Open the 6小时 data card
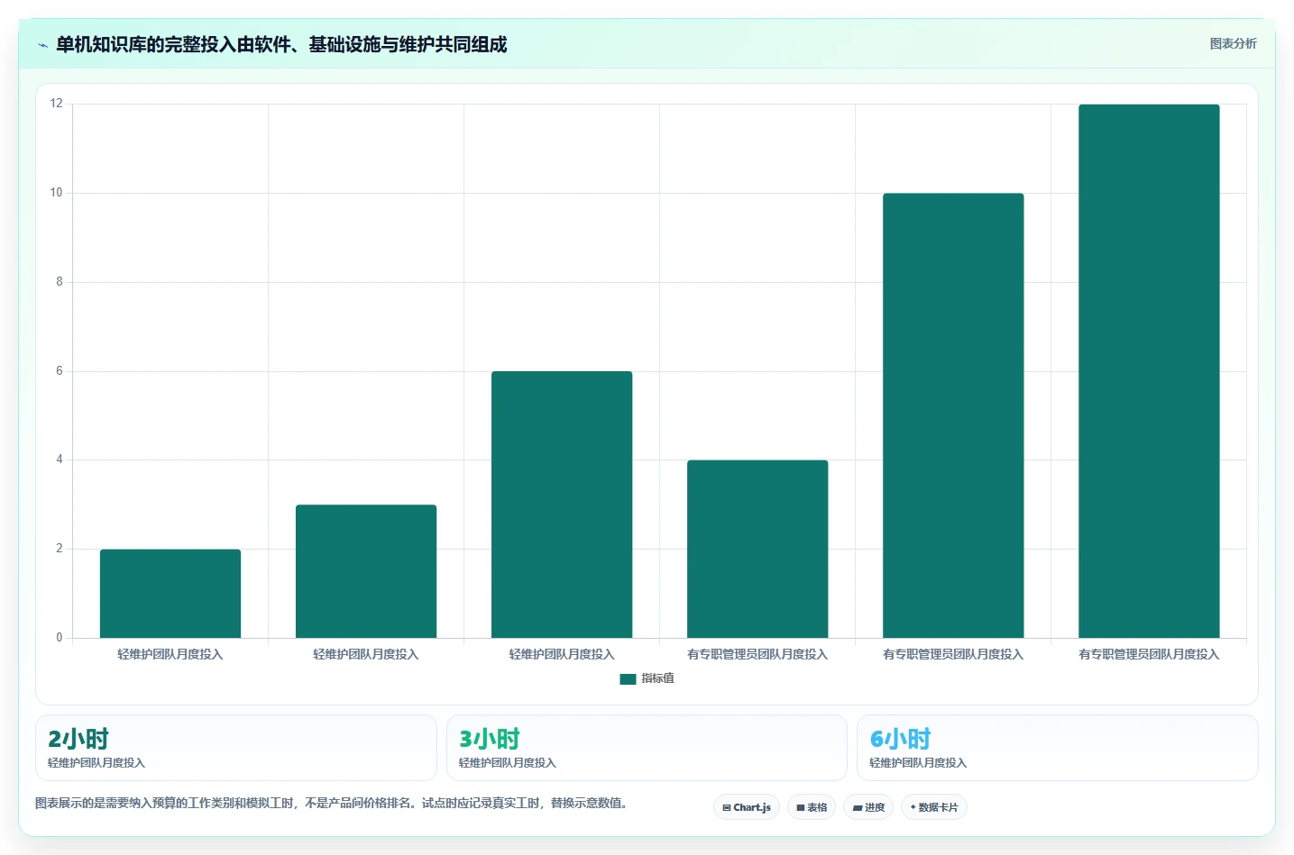Image resolution: width=1294 pixels, height=855 pixels. [1057, 748]
